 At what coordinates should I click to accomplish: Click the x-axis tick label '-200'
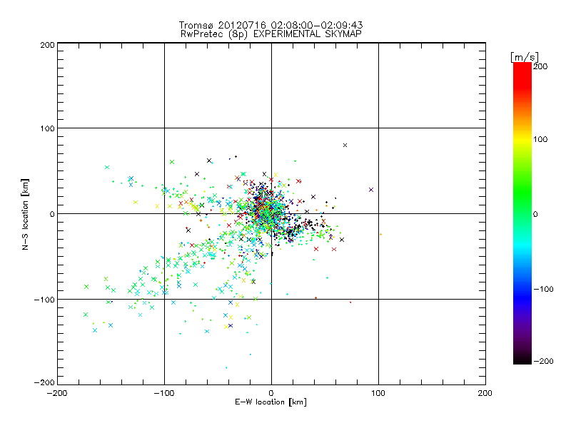57,393
